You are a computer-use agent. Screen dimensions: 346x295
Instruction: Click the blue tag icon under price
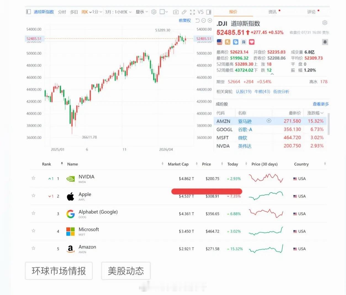pos(236,42)
